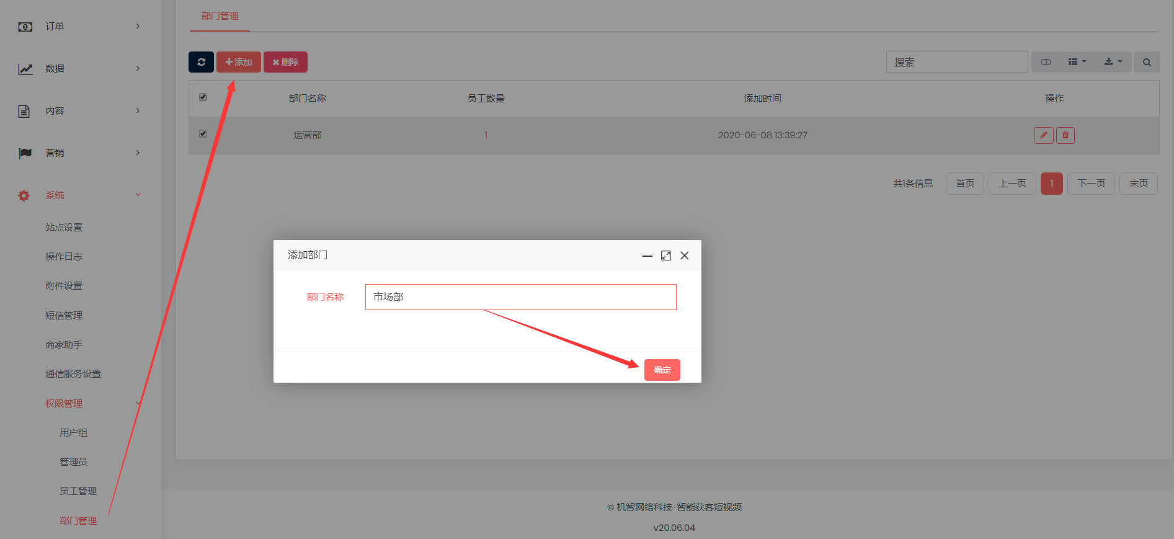This screenshot has height=539, width=1174.
Task: Open 站点设置 in sidebar
Action: coord(64,228)
